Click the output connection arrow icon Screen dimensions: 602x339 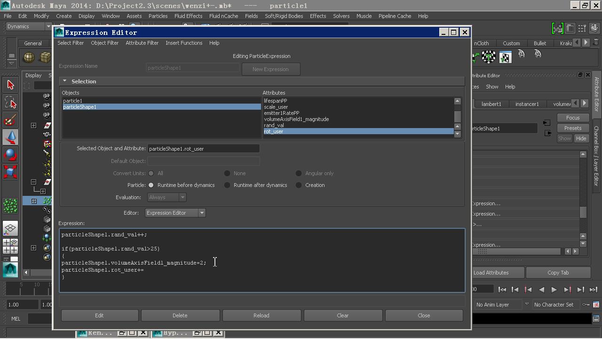(548, 133)
